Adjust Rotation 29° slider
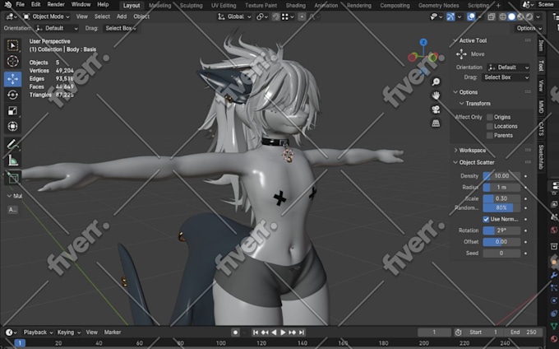This screenshot has height=349, width=559. 501,230
